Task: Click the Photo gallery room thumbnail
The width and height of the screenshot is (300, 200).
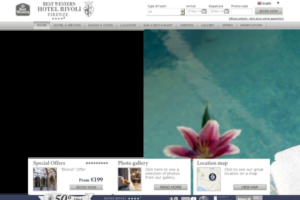Action: (x=129, y=179)
